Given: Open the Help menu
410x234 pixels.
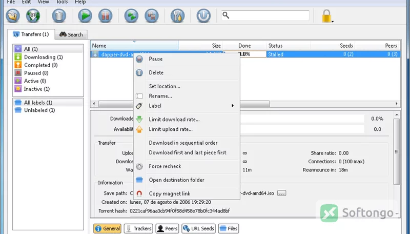Looking at the screenshot, I should point(80,2).
